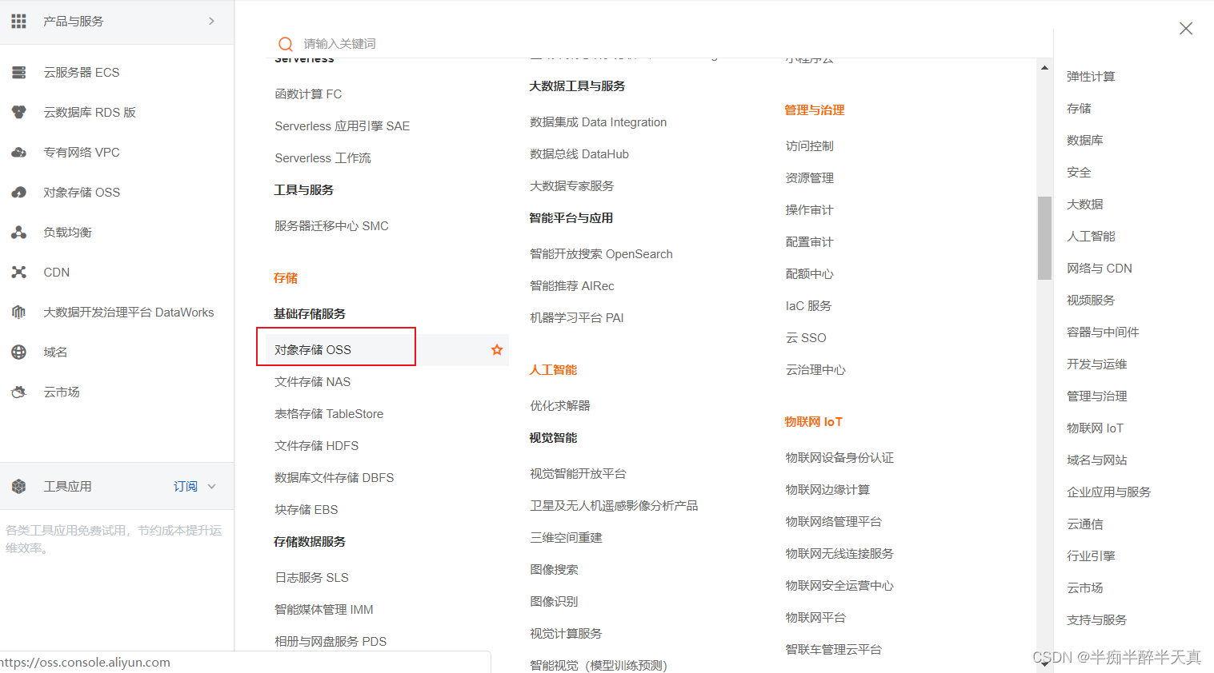Jump to 网络与 CDN category
Viewport: 1214px width, 673px height.
click(1100, 268)
